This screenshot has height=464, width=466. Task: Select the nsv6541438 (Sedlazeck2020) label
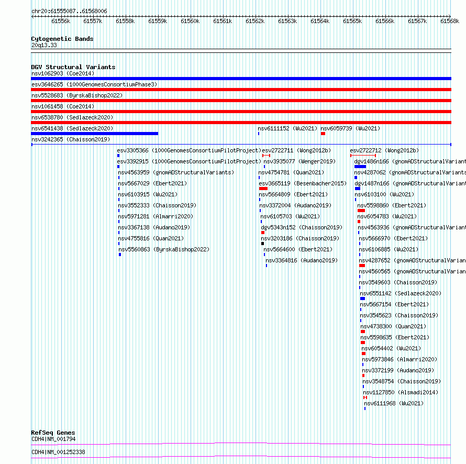72,128
